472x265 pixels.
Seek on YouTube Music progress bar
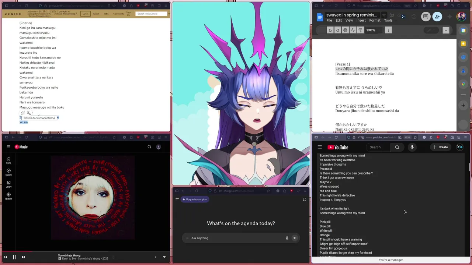coord(86,252)
